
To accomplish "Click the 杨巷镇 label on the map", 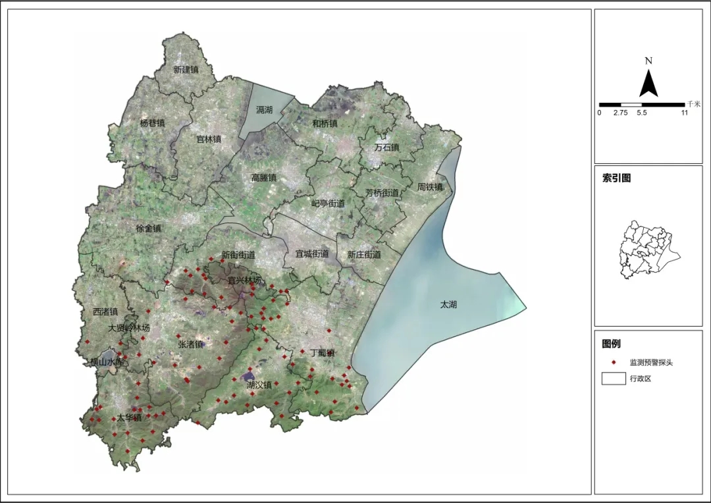I will tap(153, 123).
